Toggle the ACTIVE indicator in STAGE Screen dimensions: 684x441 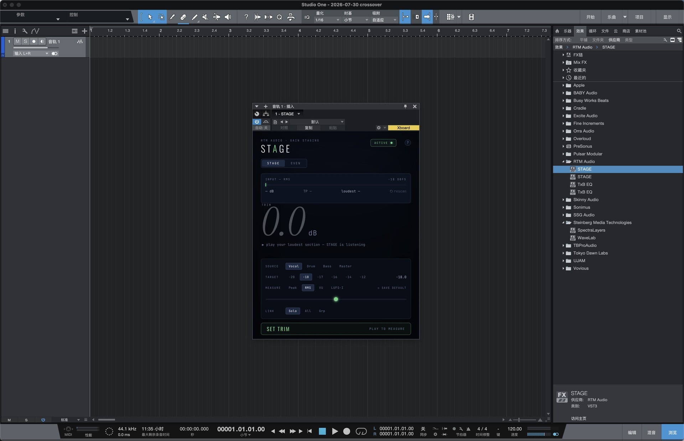[x=383, y=143]
